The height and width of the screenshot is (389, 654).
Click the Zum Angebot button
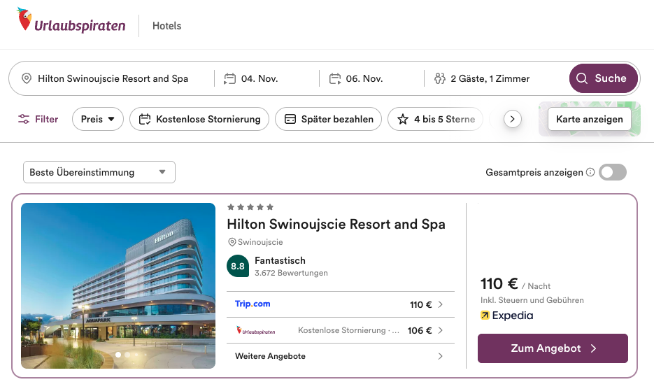pyautogui.click(x=553, y=348)
